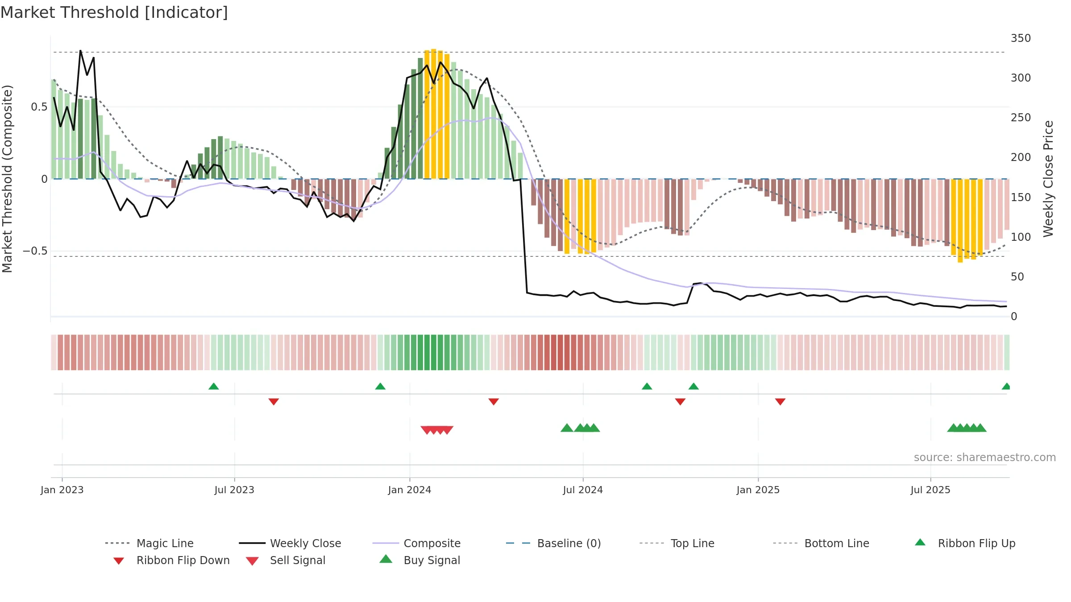Click the buy signal cluster after Jul 2025
Image resolution: width=1071 pixels, height=602 pixels.
(x=967, y=428)
